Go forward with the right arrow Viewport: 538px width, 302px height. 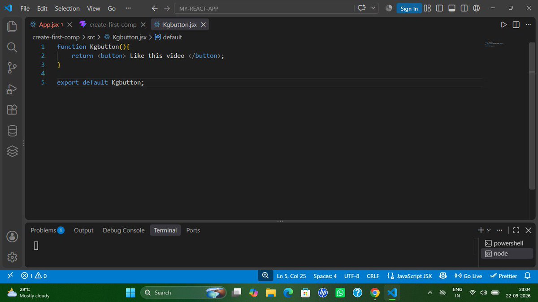pyautogui.click(x=167, y=8)
